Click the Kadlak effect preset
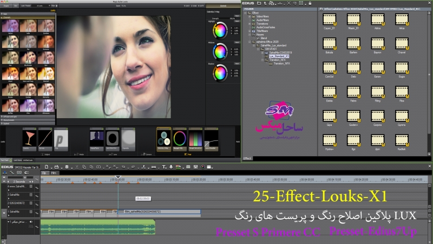This screenshot has width=433, height=244. pos(402,143)
